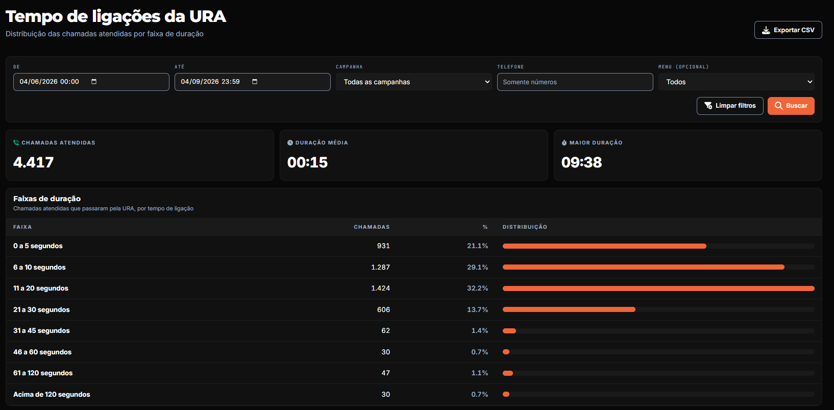This screenshot has height=410, width=834.
Task: Select the row label '6 a 10 segundos'
Action: point(39,267)
